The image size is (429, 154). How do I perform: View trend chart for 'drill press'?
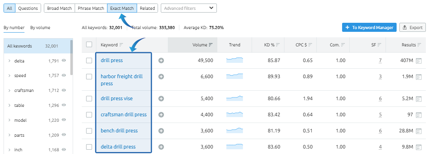(x=235, y=60)
